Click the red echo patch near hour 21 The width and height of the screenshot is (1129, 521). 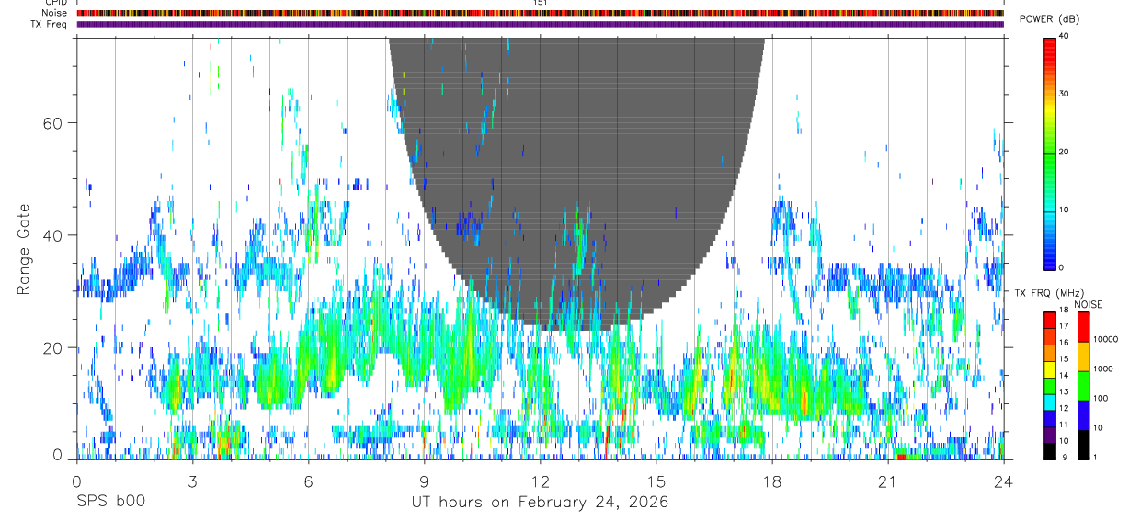pyautogui.click(x=902, y=457)
